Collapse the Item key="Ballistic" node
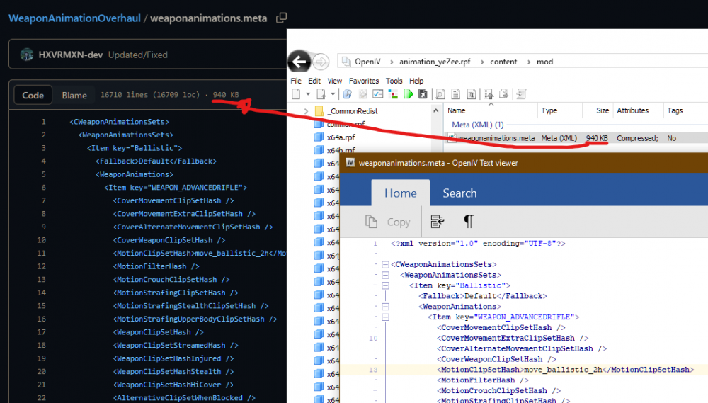708x403 pixels. (385, 285)
